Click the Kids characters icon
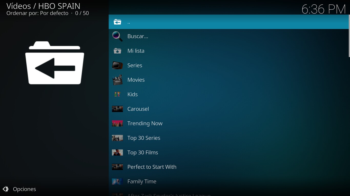This screenshot has width=350, height=196. pyautogui.click(x=117, y=94)
